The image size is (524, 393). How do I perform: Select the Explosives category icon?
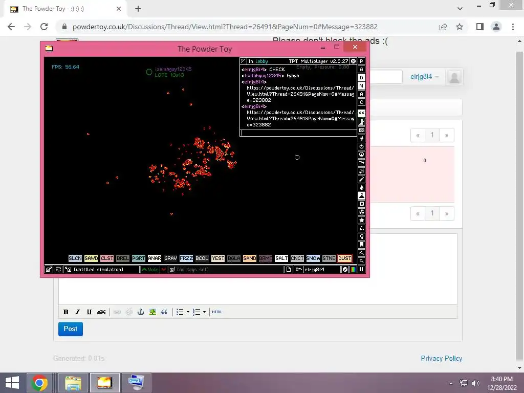click(x=361, y=171)
